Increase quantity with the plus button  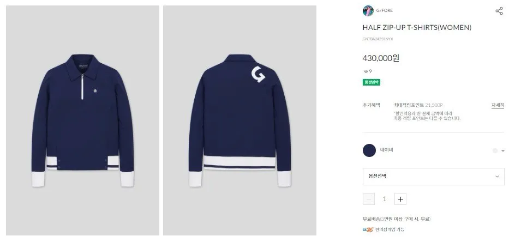[400, 199]
